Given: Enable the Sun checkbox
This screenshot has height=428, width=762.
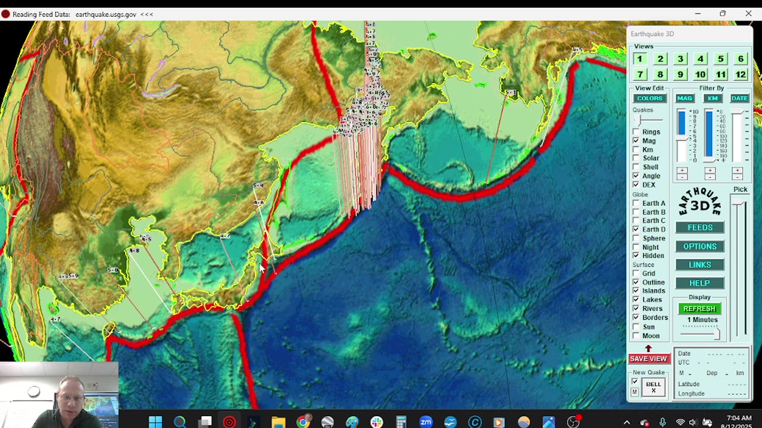Looking at the screenshot, I should [x=636, y=327].
